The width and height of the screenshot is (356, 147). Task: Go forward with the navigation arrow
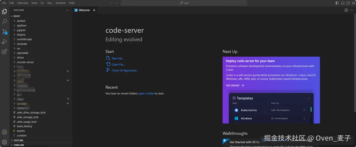point(117,3)
